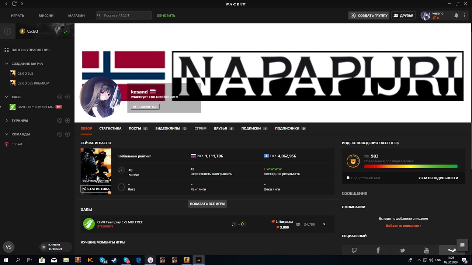Add a tournament with plus icon
This screenshot has width=472, height=265.
tap(67, 120)
